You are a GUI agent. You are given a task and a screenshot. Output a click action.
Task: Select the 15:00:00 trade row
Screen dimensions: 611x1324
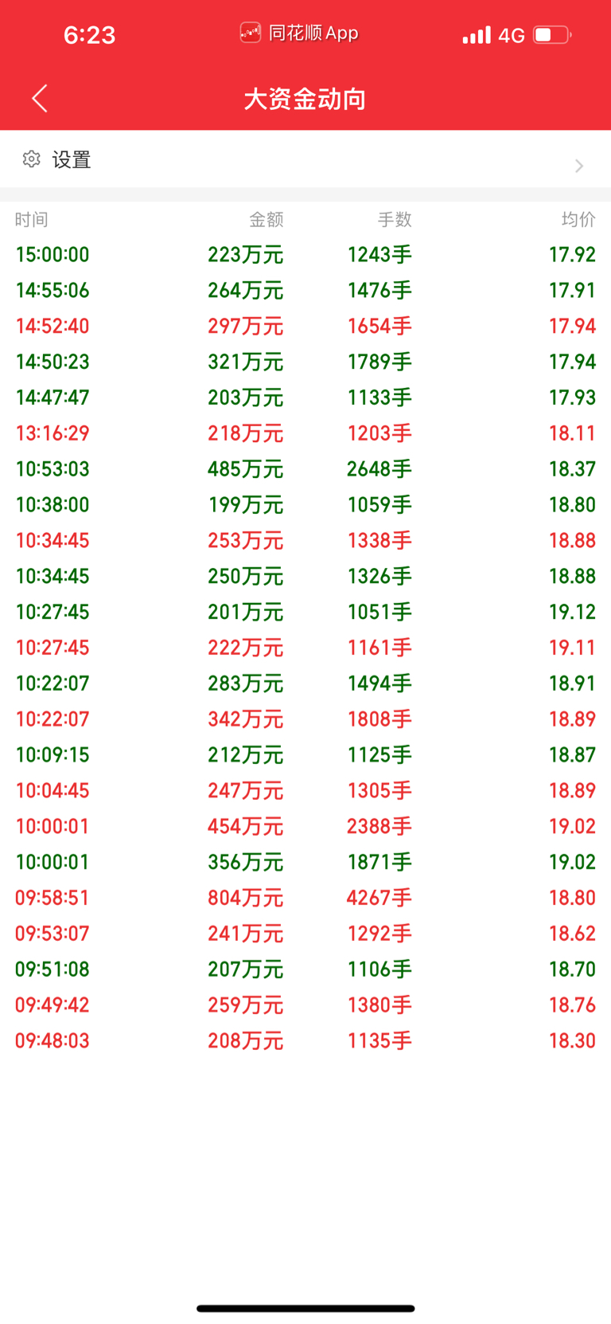(x=305, y=255)
